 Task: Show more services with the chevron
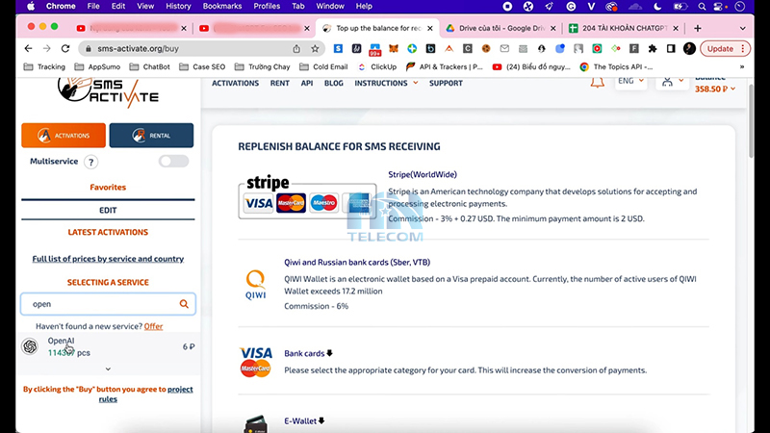tap(107, 369)
